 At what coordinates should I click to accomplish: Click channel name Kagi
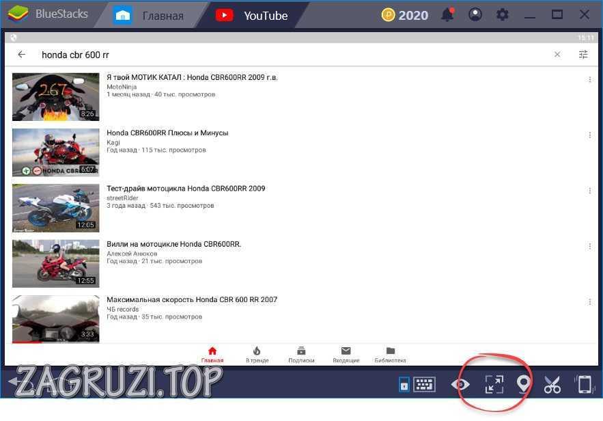113,142
